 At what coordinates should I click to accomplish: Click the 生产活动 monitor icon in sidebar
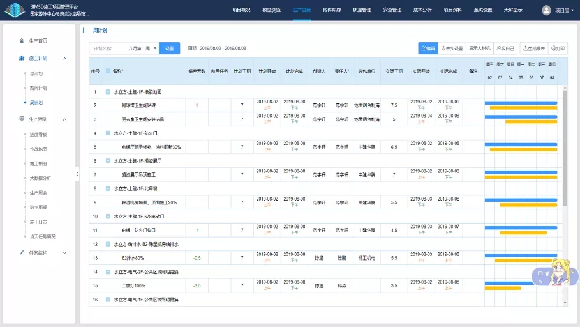tap(22, 119)
